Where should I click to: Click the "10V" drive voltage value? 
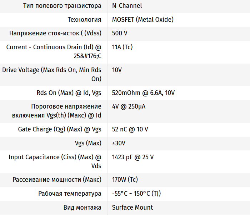(x=117, y=70)
